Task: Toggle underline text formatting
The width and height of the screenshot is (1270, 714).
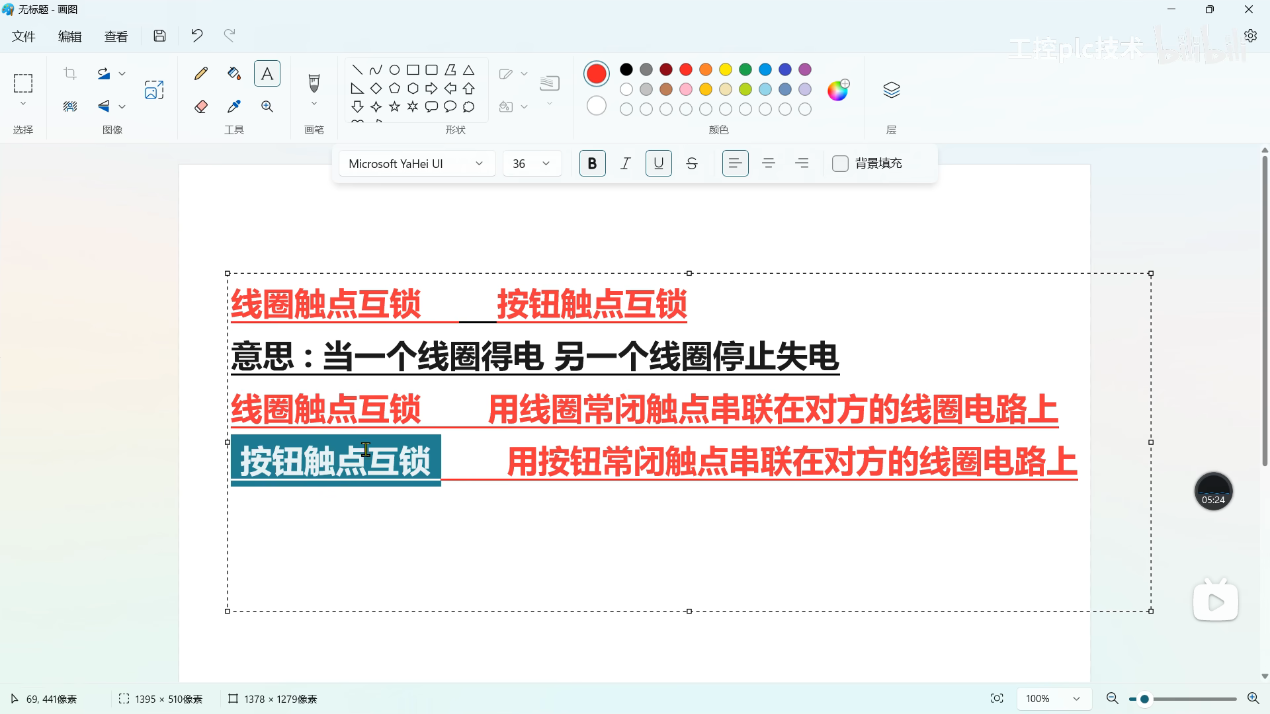Action: pyautogui.click(x=658, y=163)
